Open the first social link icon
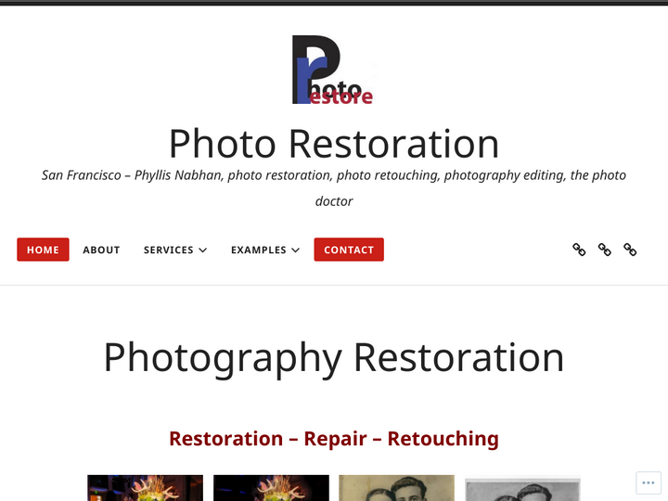 point(579,250)
